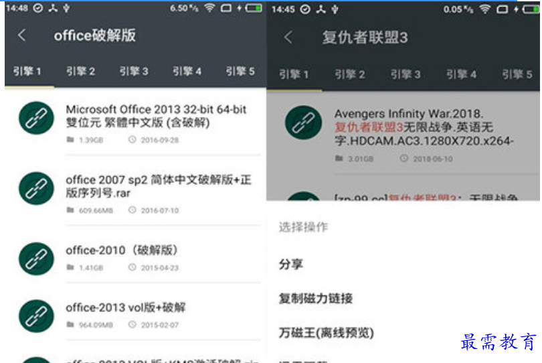Go back from office破解版 search screen
542x363 pixels.
tap(22, 35)
